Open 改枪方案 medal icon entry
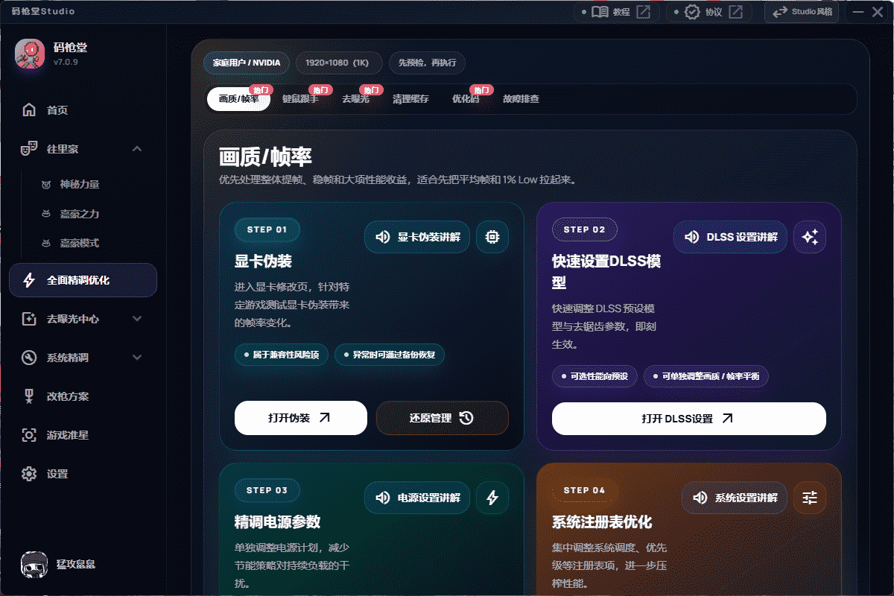The height and width of the screenshot is (596, 894). [83, 396]
